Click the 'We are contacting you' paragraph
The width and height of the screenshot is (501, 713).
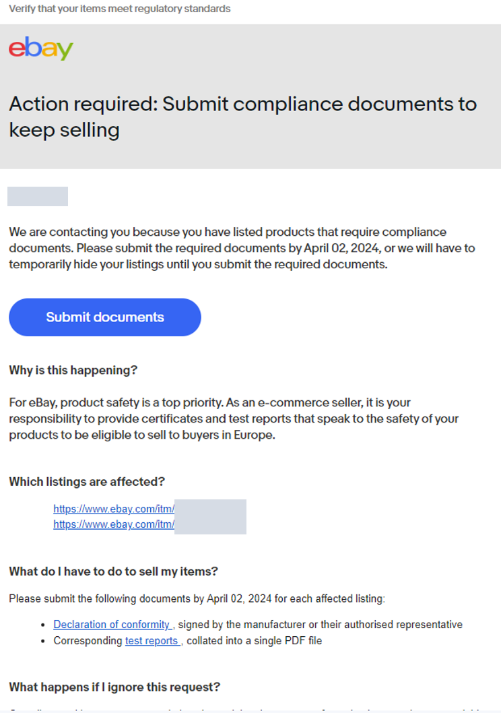tap(242, 248)
